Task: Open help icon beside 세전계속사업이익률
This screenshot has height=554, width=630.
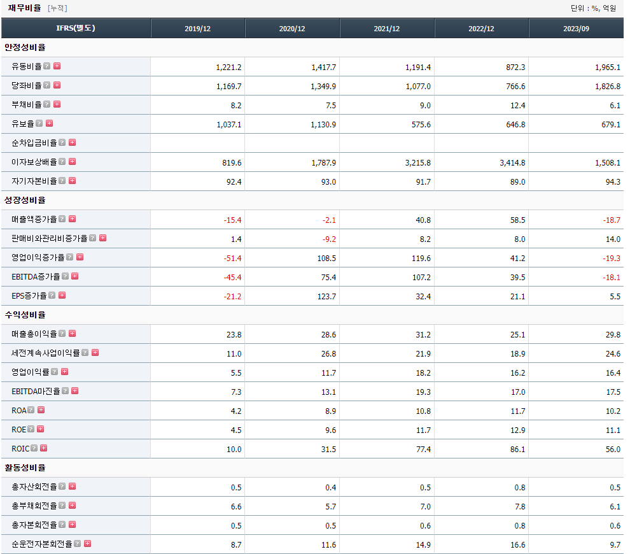Action: [85, 353]
